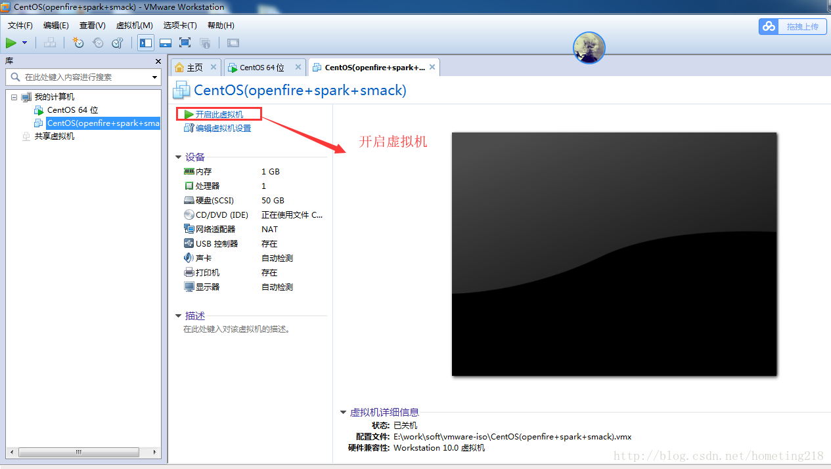Open the 虚拟机(M) menu
This screenshot has height=469, width=831.
tap(134, 26)
